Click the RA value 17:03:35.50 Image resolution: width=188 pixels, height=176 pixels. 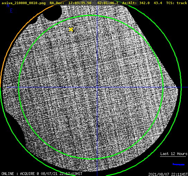click(80, 3)
